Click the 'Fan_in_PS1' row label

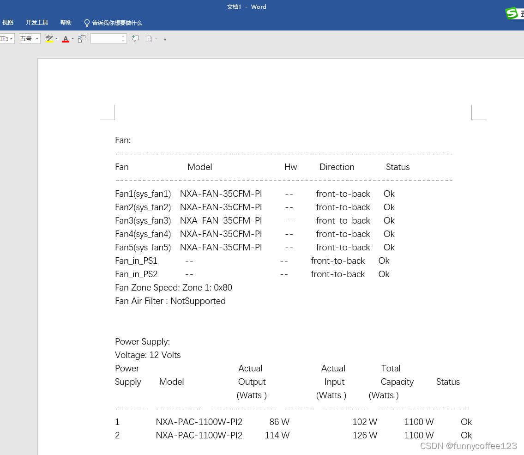[x=136, y=261]
